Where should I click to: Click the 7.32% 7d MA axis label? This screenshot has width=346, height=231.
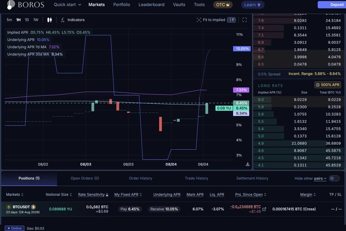[x=241, y=90]
